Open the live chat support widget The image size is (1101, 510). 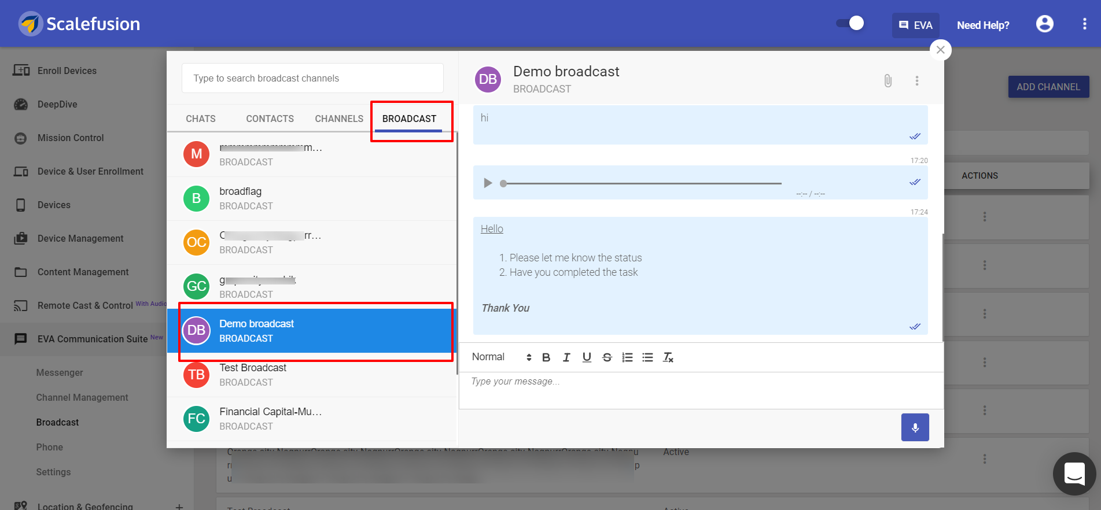tap(1074, 474)
